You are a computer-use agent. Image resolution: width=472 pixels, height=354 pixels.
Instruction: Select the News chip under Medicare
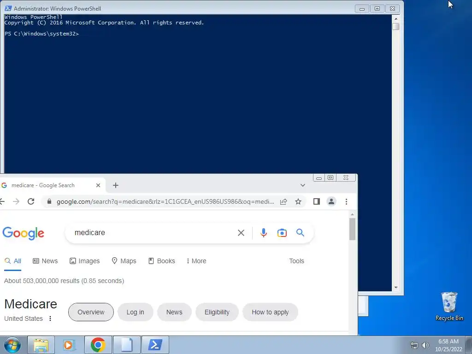point(174,312)
